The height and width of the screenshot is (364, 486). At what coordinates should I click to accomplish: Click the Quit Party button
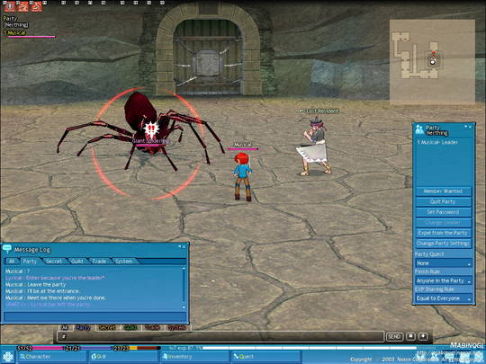coord(444,202)
